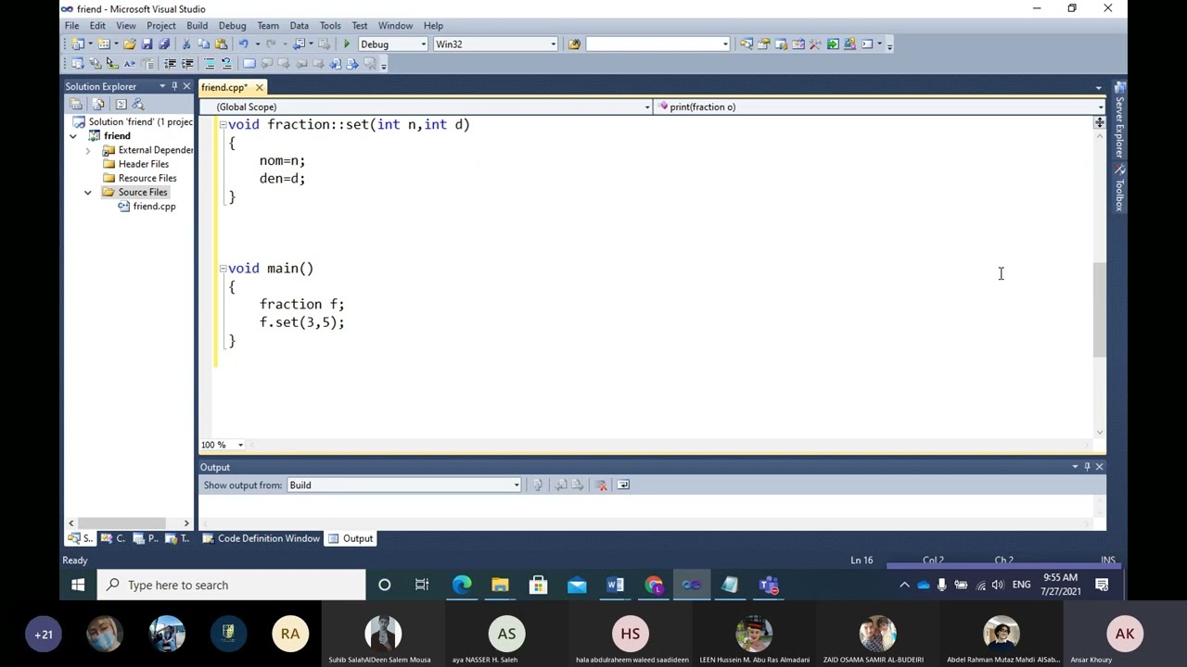
Task: Click the Paste clipboard icon
Action: 221,44
